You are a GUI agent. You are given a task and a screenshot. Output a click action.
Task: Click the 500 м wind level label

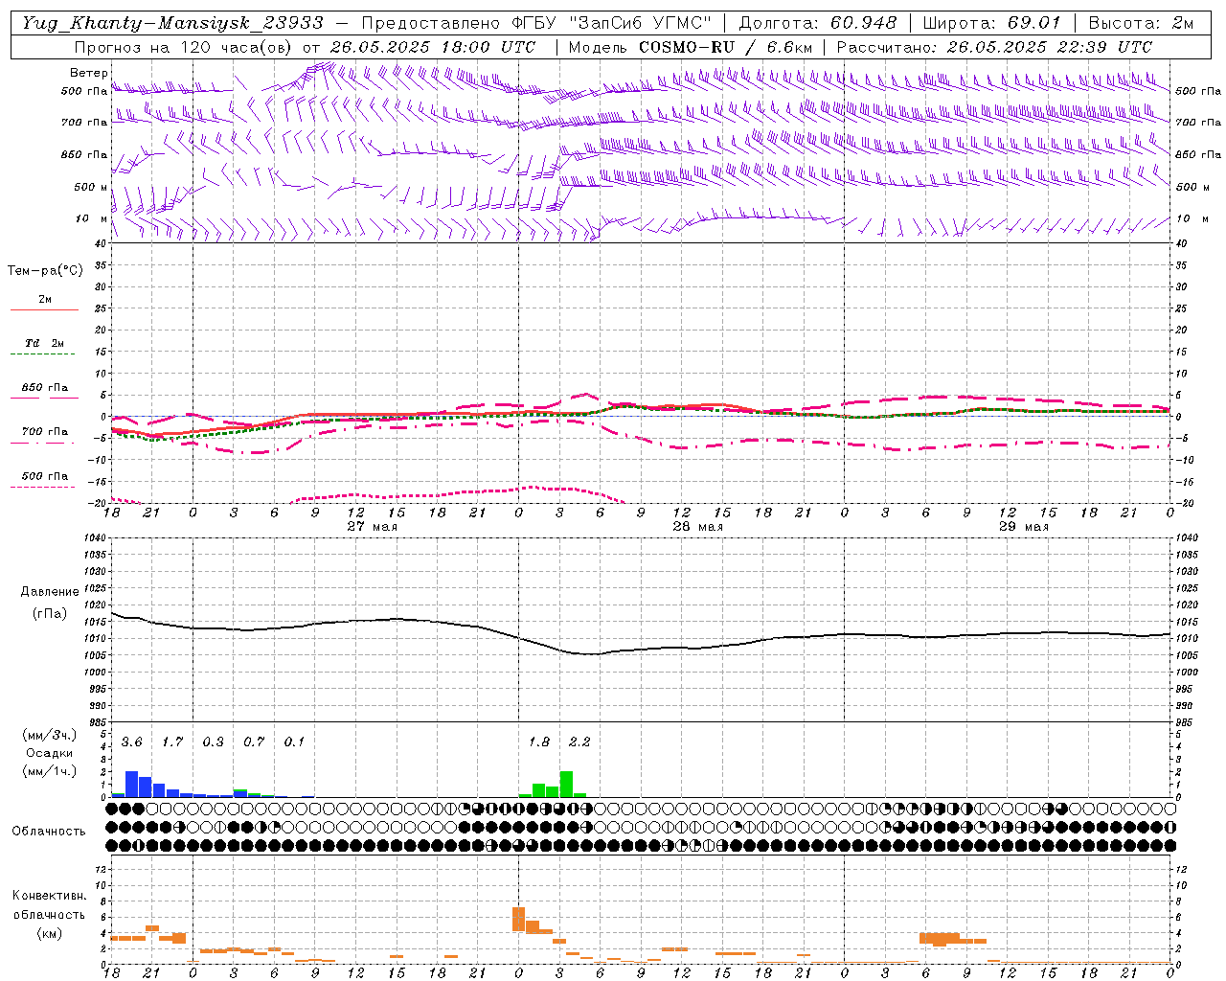pos(91,187)
